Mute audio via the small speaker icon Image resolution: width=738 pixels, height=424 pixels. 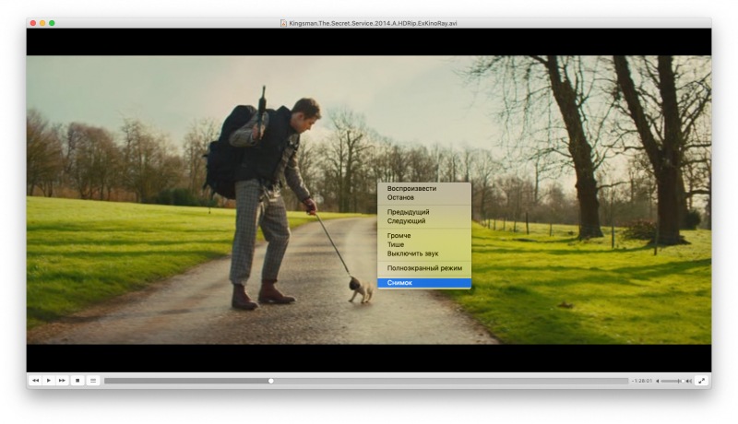pyautogui.click(x=658, y=381)
